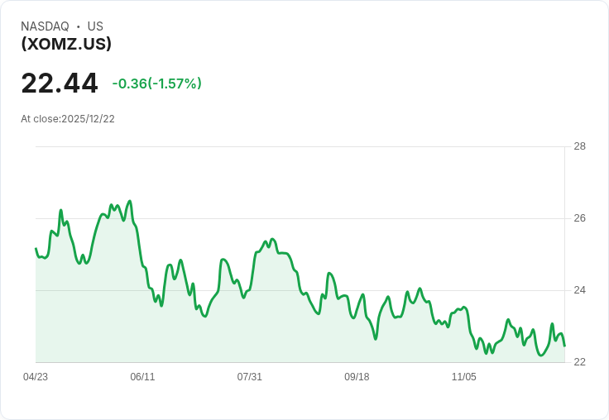Select the 11/05 date marker

click(463, 377)
